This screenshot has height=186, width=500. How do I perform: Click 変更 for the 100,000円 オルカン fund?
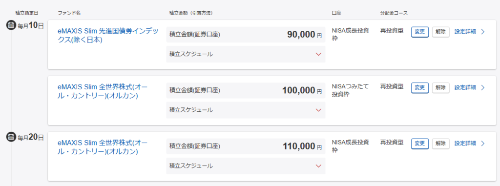click(420, 88)
